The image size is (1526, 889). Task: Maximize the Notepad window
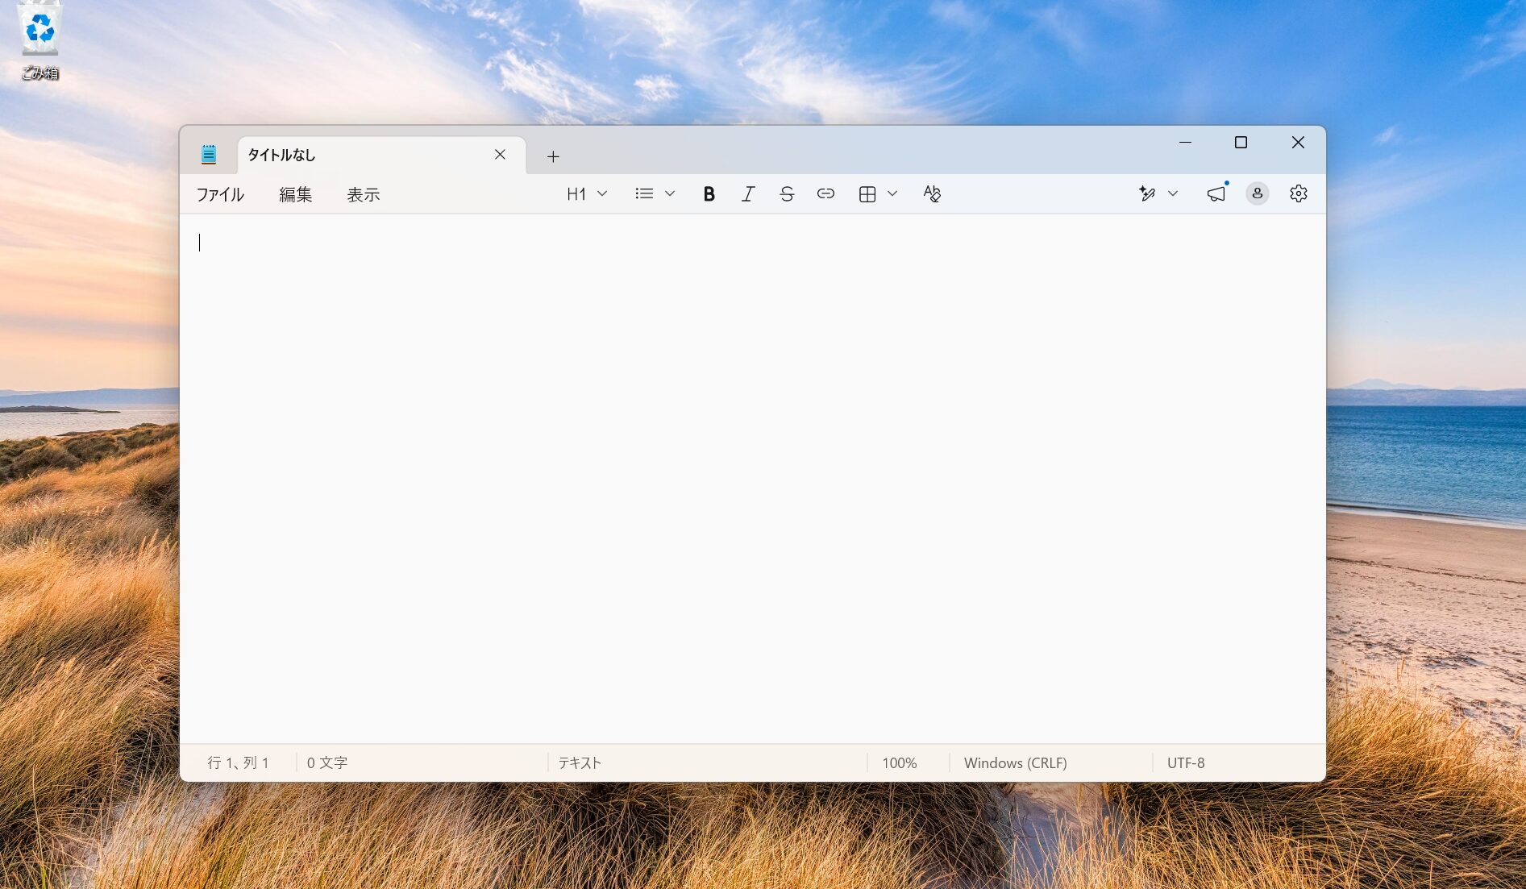click(x=1241, y=142)
